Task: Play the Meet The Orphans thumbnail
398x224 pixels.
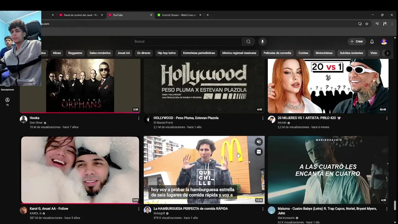Action: click(80, 86)
